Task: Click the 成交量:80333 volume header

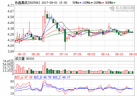Action: click(x=25, y=59)
